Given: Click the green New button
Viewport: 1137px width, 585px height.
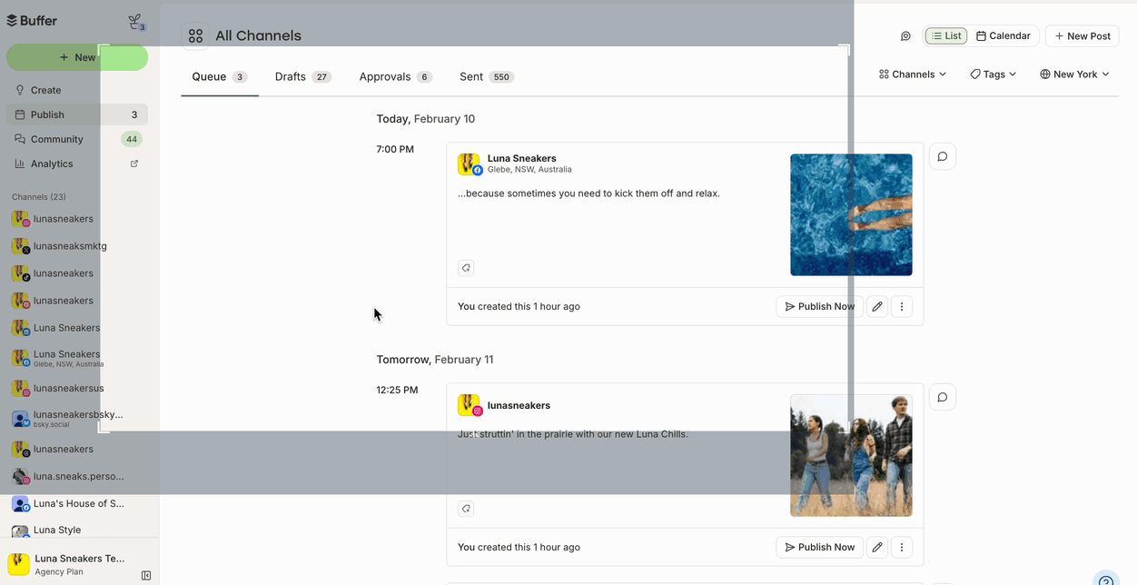Looking at the screenshot, I should 77,57.
